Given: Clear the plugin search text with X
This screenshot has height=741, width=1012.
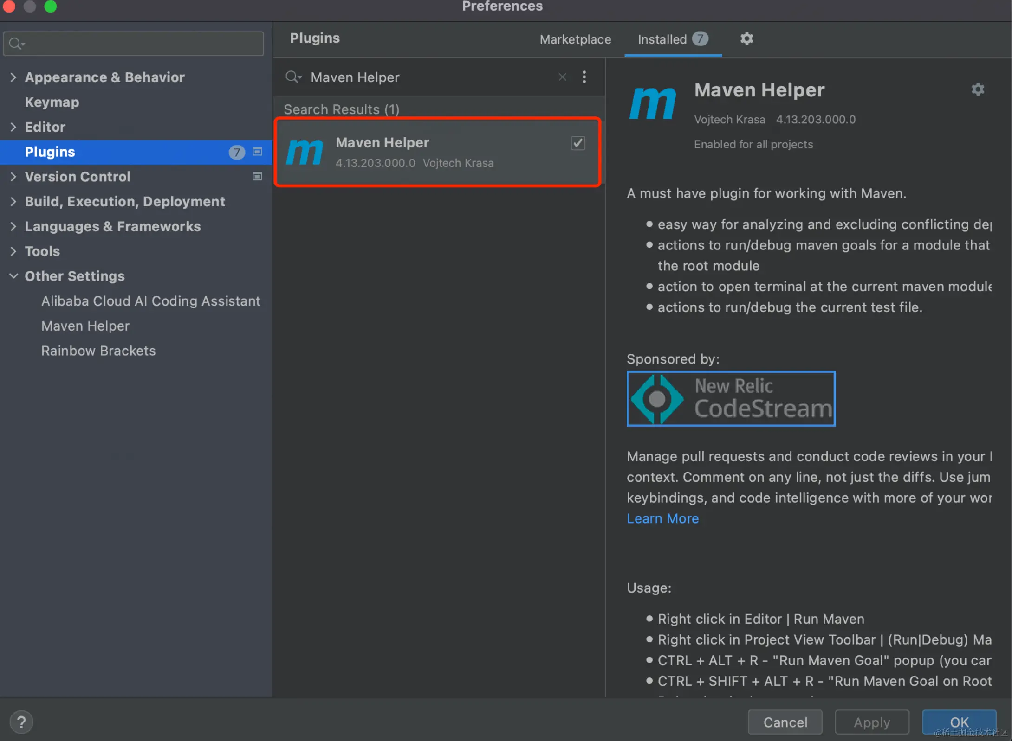Looking at the screenshot, I should [562, 77].
